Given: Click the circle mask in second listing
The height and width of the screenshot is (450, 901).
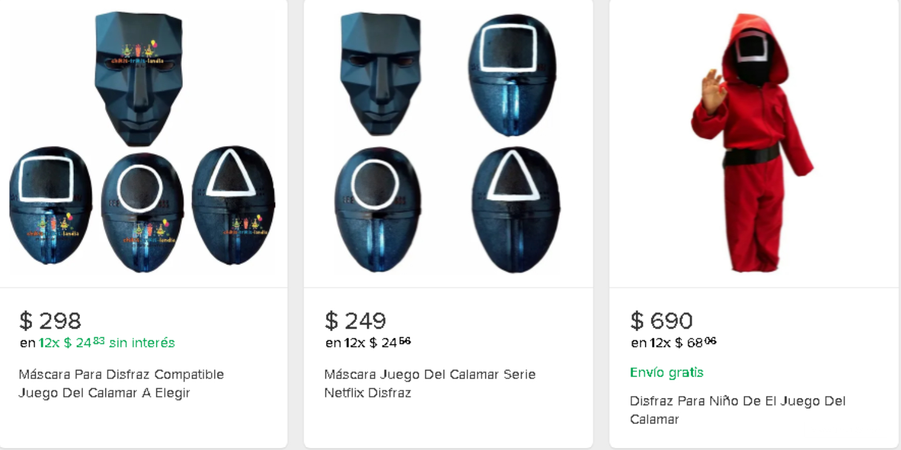Looking at the screenshot, I should click(377, 209).
